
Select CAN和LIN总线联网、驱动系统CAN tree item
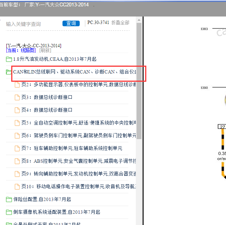[x=74, y=72]
